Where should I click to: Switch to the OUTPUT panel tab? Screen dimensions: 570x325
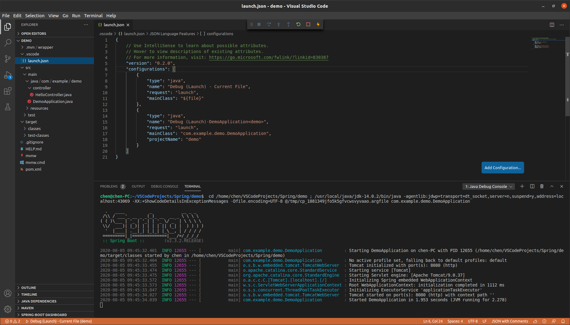point(138,186)
